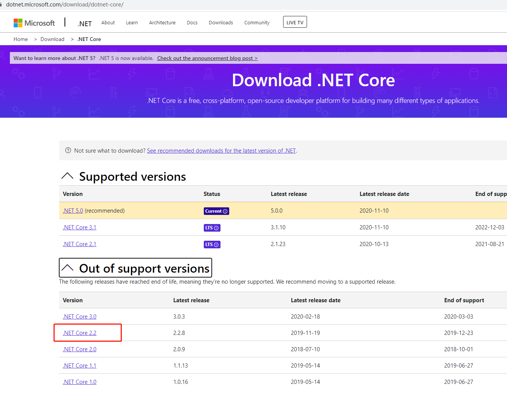Open the .NET 5 announcement blog post link
Viewport: 507px width, 393px height.
point(207,58)
